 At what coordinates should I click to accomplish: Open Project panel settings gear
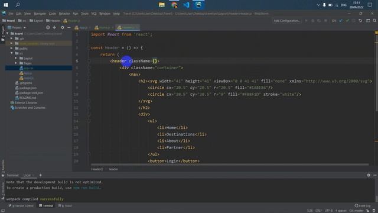63,28
